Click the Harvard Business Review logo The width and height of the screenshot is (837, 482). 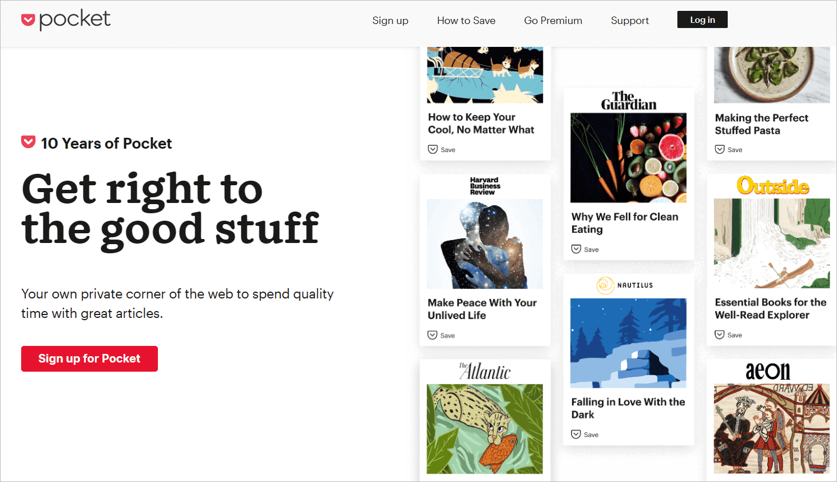click(485, 186)
